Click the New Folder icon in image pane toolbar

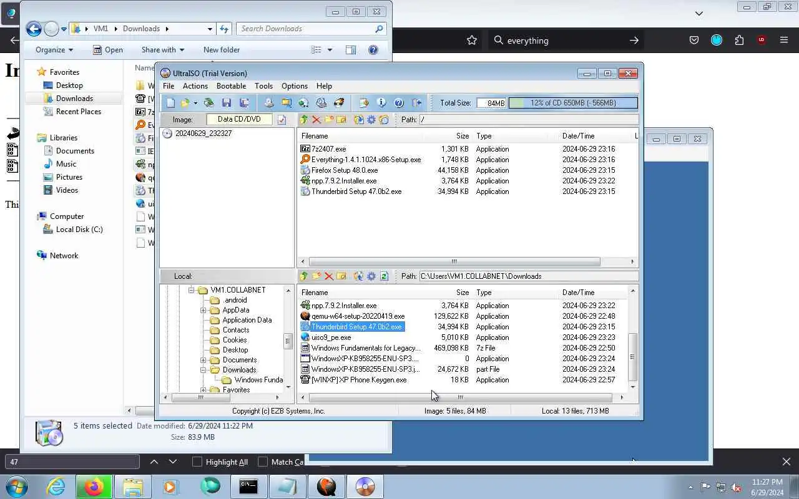[x=329, y=119]
